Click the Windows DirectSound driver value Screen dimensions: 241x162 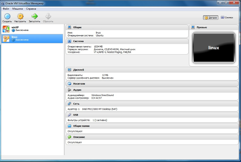pyautogui.click(x=102, y=95)
